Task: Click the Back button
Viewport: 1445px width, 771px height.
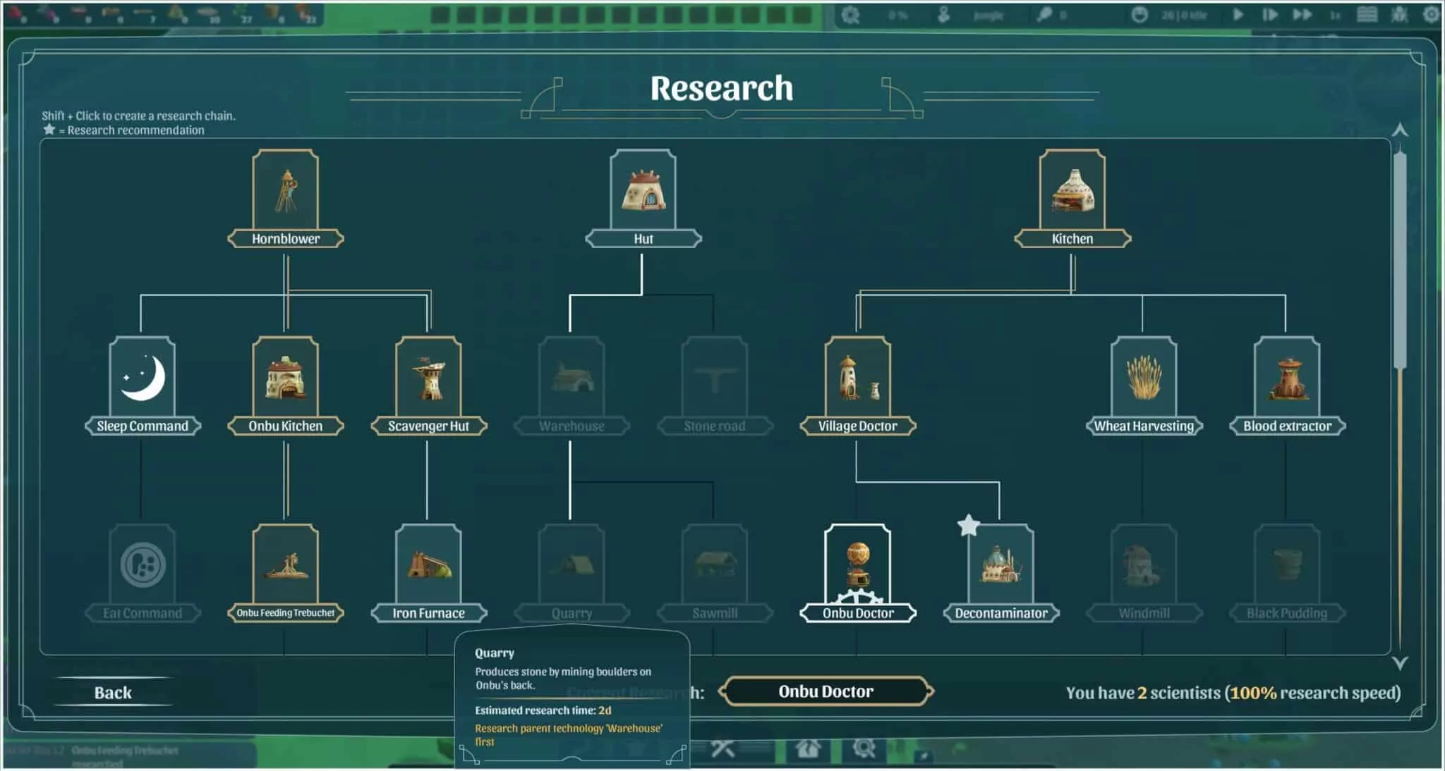Action: 113,692
